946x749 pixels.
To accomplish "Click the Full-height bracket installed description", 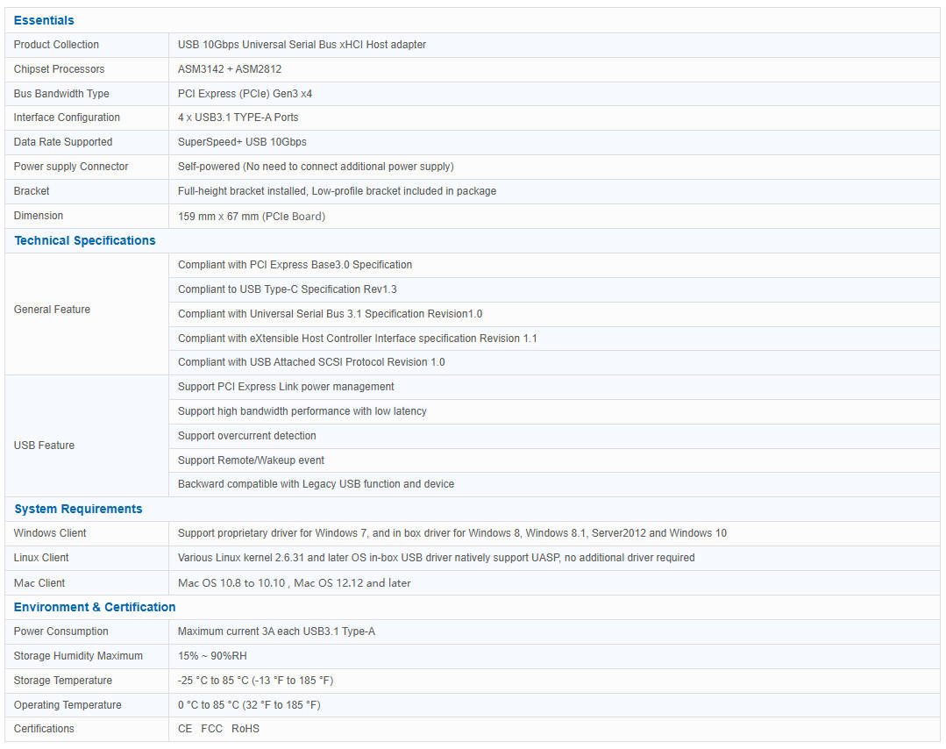I will click(x=337, y=191).
